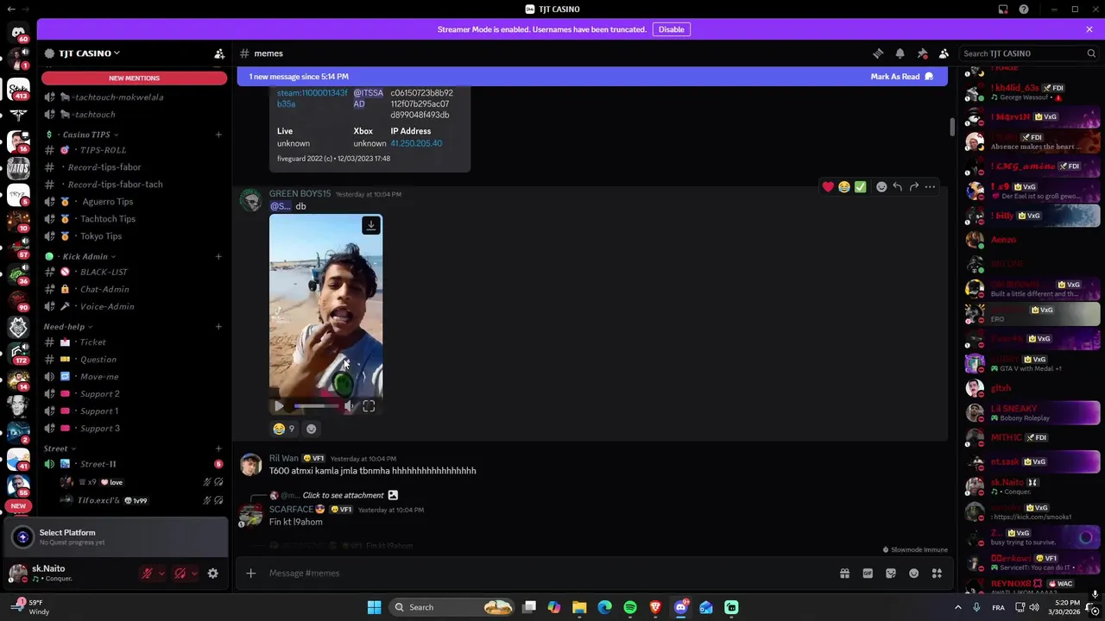
Task: Open User Settings gear
Action: pyautogui.click(x=213, y=574)
